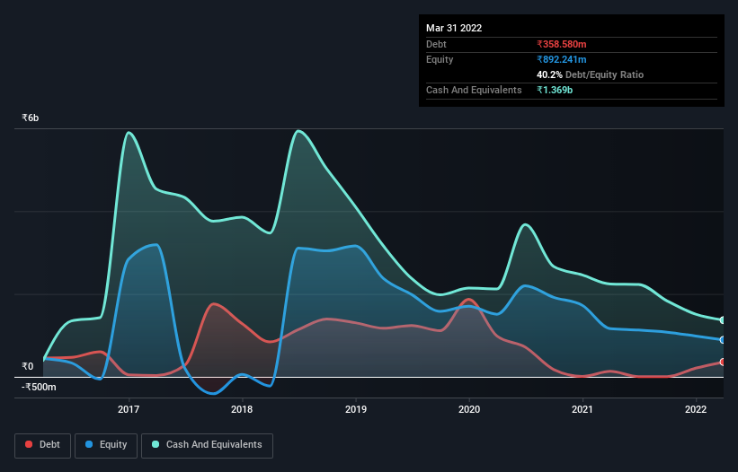Toggle the Debt series in the legend
This screenshot has width=738, height=472.
click(x=43, y=445)
